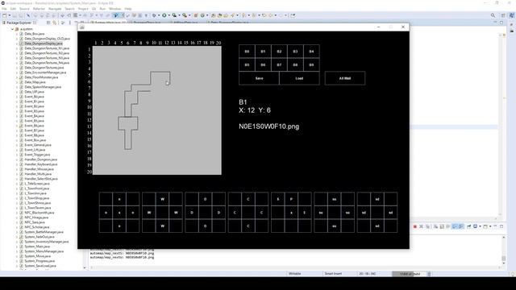Click the Debug bug toolbar icon

[x=154, y=15]
